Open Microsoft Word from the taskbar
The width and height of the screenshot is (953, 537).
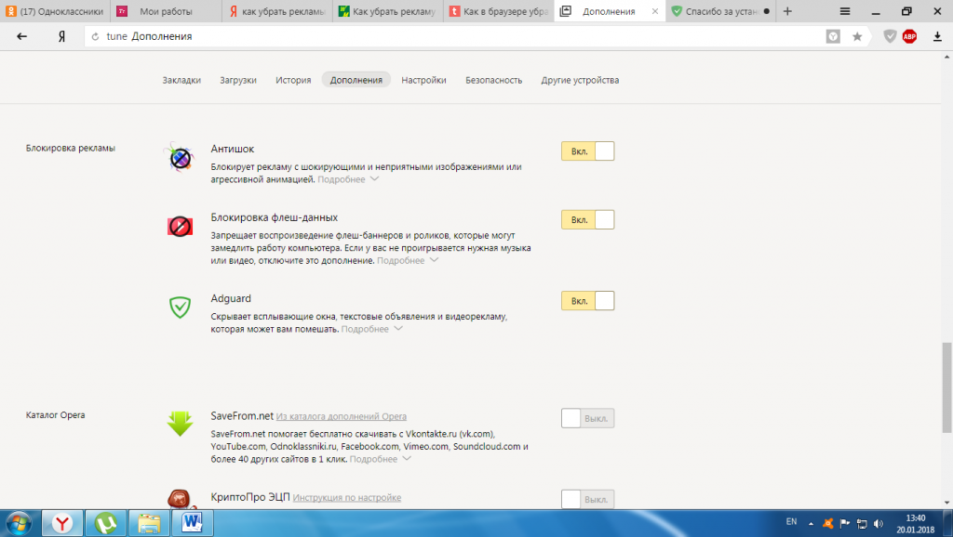[x=193, y=523]
